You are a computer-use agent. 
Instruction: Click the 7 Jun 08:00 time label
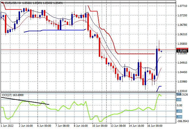(x=62, y=126)
